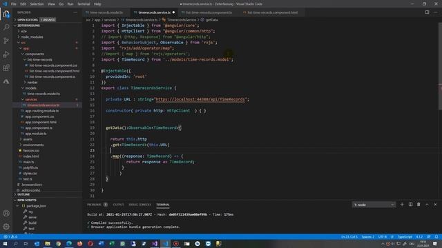Viewport: 442px width, 248px height.
Task: Open the Help menu
Action: [x=97, y=4]
